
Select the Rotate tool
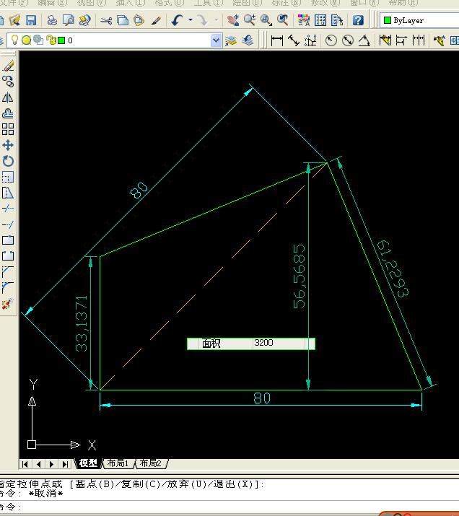[x=8, y=161]
